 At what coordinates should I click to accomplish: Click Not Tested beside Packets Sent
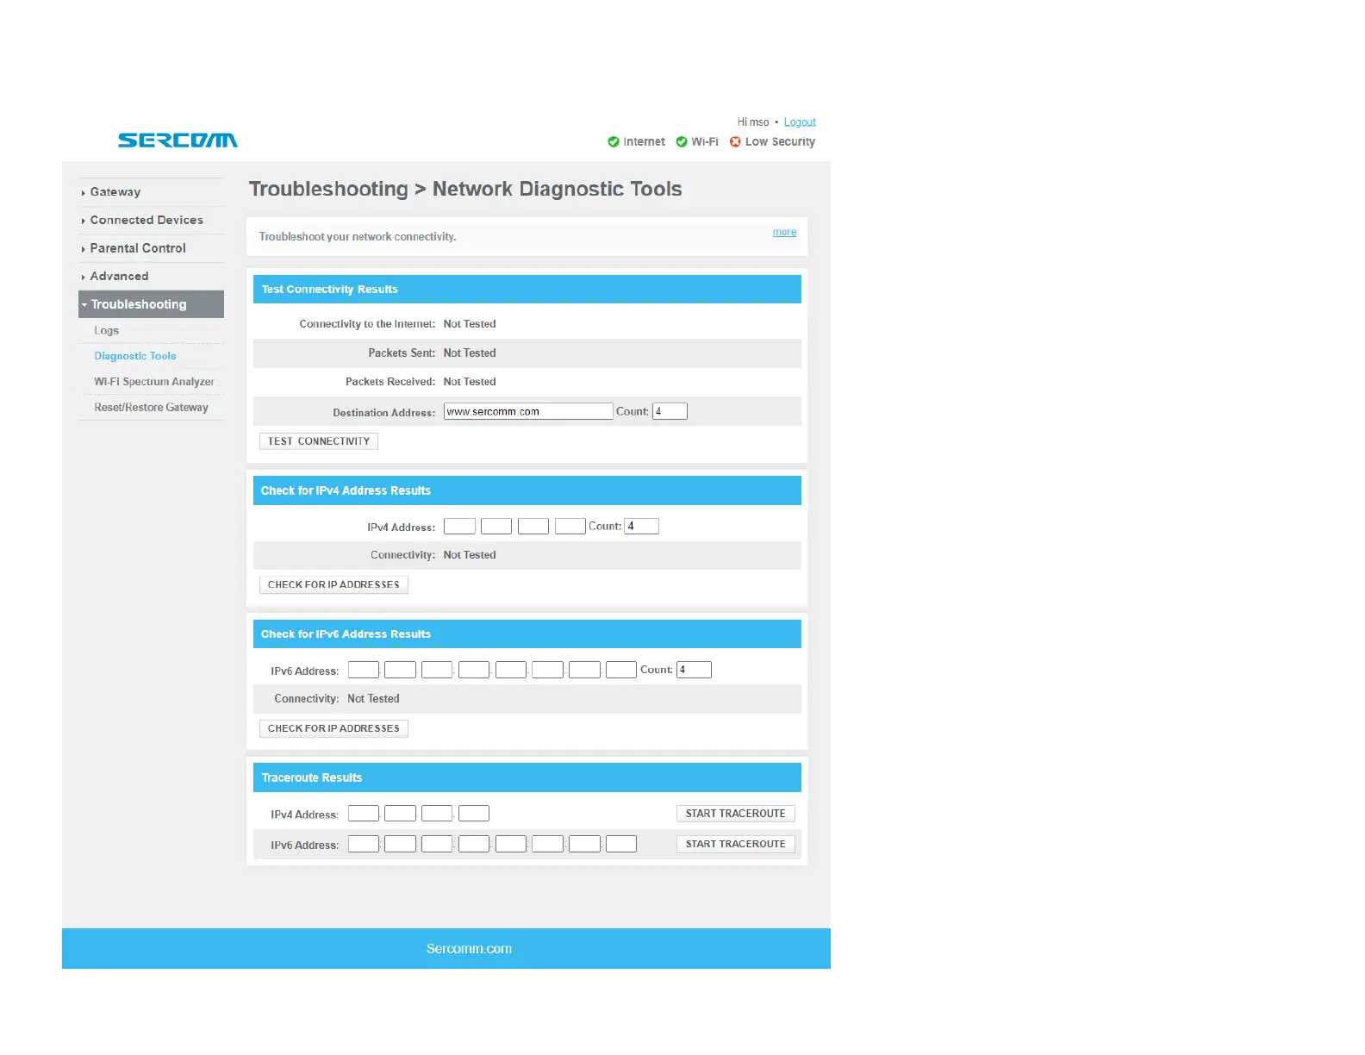coord(470,353)
